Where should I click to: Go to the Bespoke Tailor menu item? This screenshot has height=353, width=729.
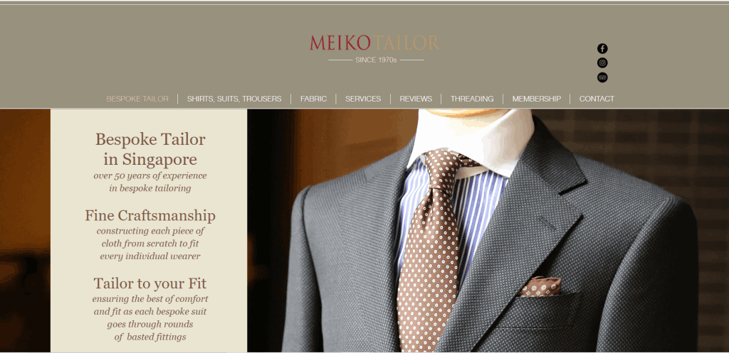tap(137, 99)
